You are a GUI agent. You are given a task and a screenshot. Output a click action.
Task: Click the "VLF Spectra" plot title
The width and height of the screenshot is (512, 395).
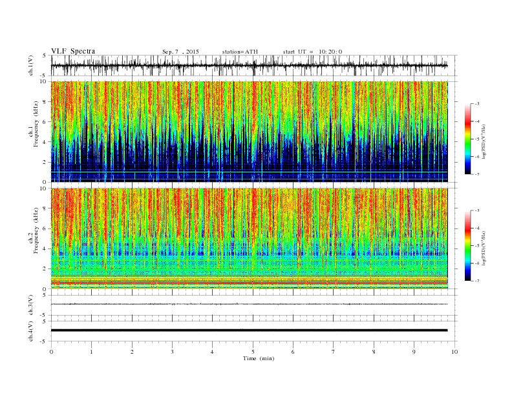(x=73, y=51)
